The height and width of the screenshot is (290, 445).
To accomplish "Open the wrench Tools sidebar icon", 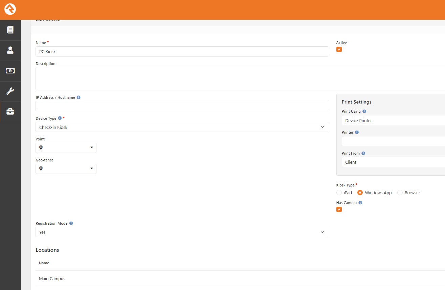I will point(10,91).
